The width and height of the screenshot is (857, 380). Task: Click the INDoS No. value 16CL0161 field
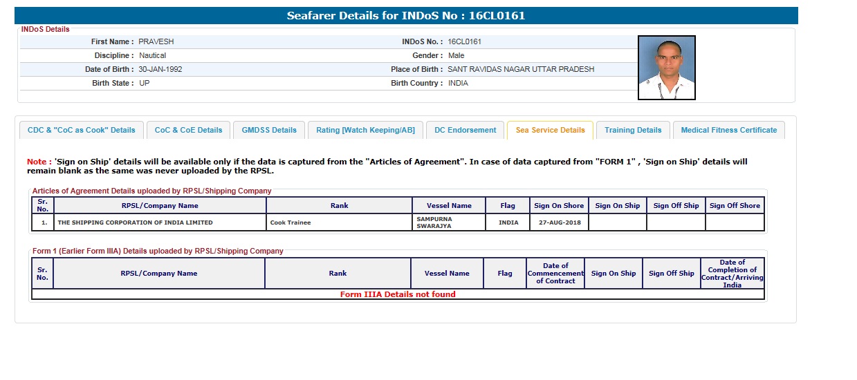click(465, 41)
